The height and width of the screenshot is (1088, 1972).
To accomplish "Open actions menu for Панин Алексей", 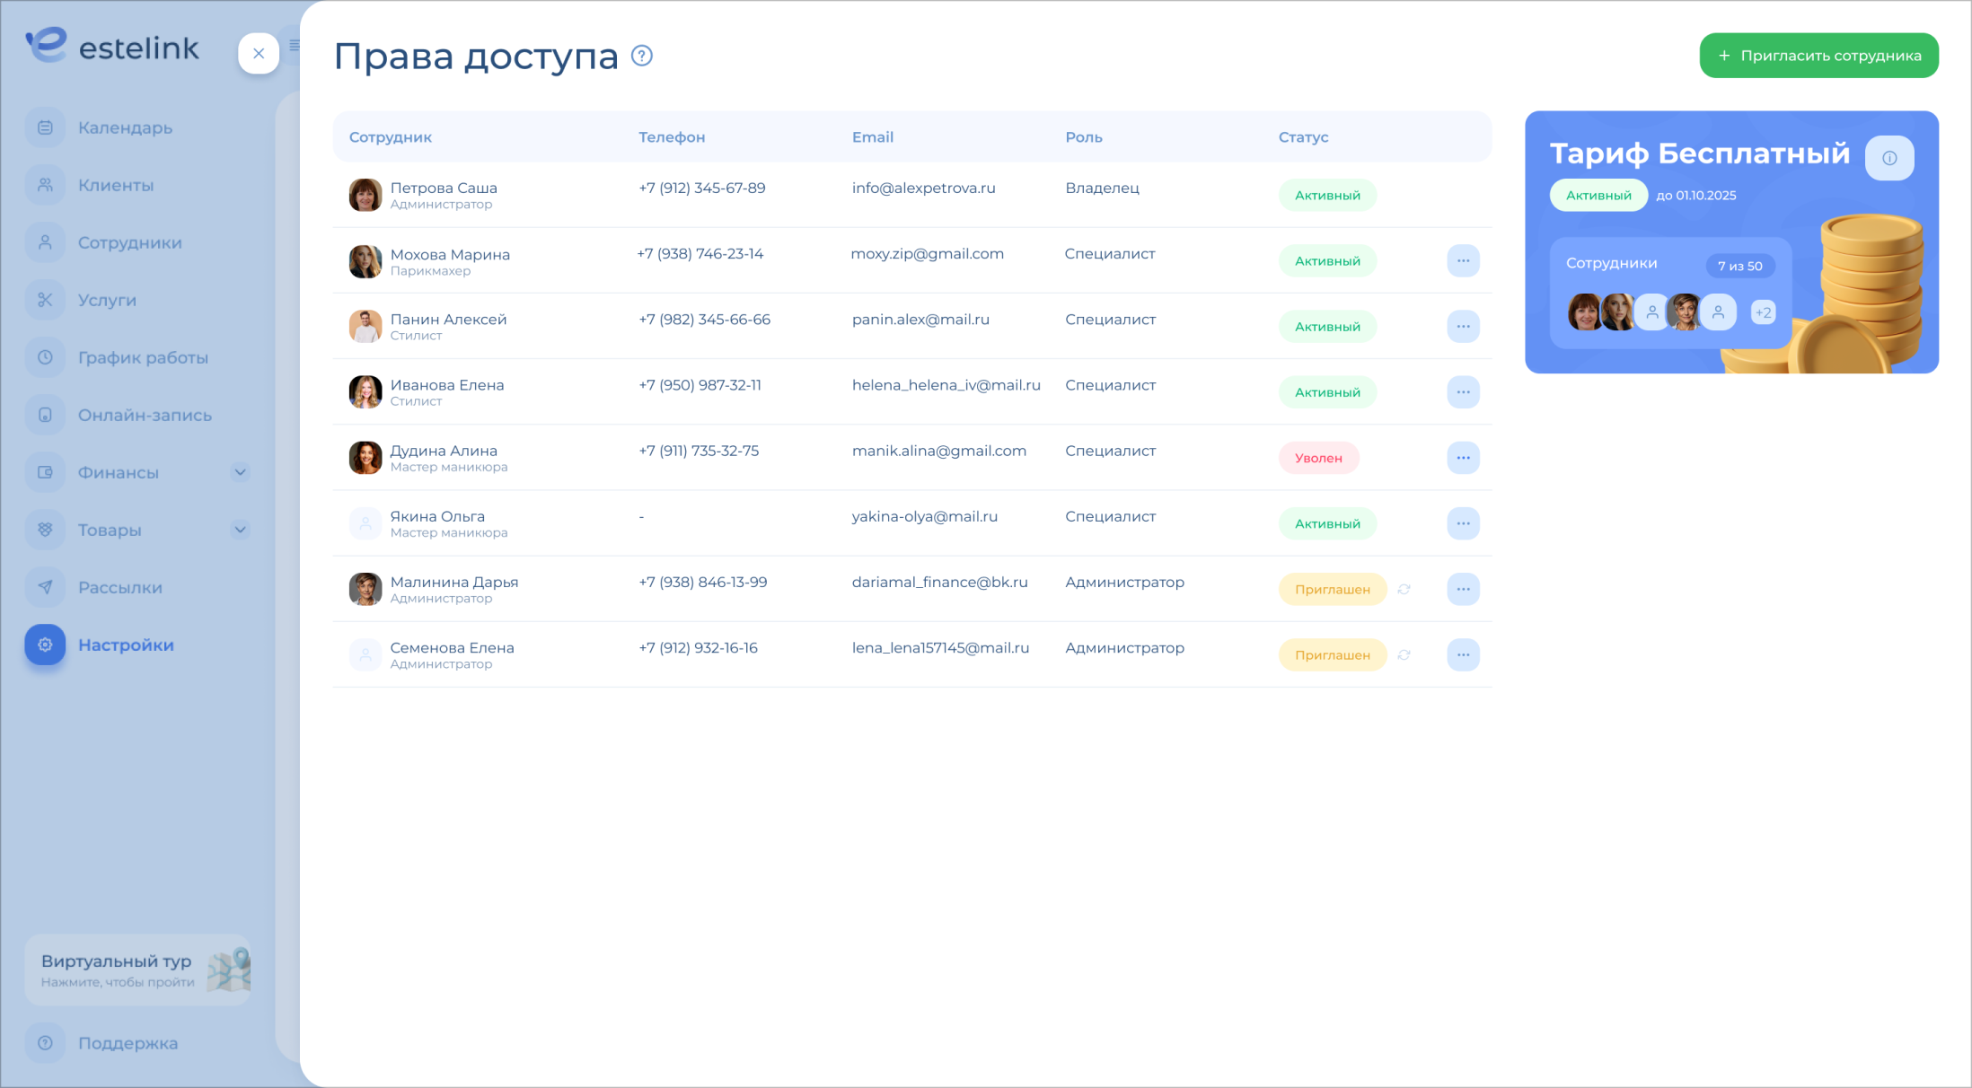I will (1463, 327).
